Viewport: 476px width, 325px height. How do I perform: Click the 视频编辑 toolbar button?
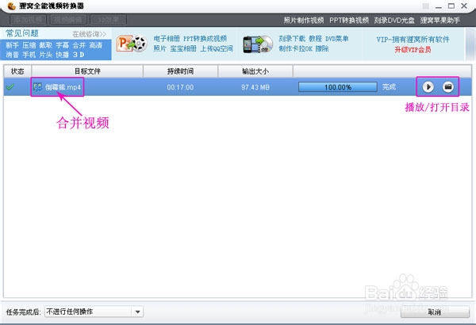pos(68,20)
